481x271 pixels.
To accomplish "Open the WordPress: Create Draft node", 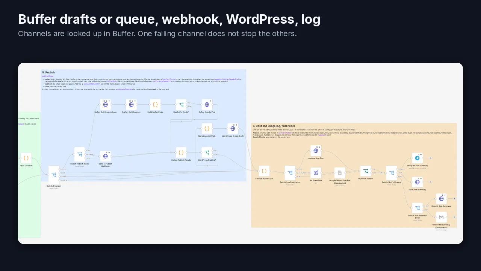I will pos(233,128).
